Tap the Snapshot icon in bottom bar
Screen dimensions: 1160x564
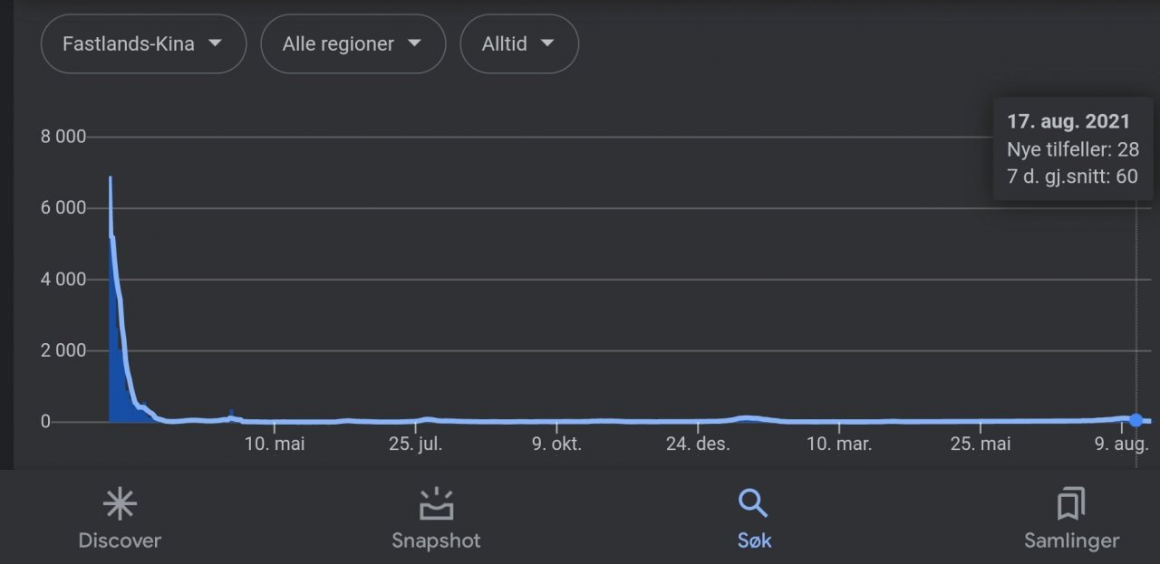tap(436, 504)
